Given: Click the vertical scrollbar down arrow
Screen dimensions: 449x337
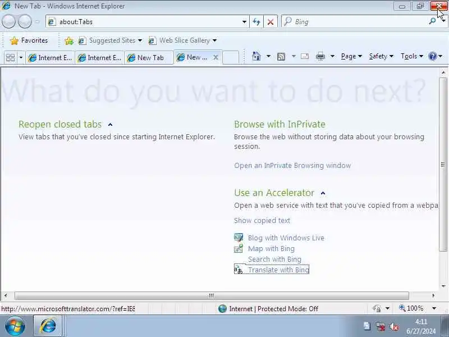Looking at the screenshot, I should [x=443, y=286].
